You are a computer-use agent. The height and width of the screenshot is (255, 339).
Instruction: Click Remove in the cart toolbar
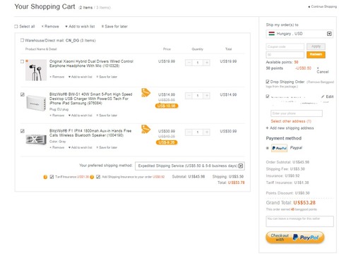pos(50,26)
